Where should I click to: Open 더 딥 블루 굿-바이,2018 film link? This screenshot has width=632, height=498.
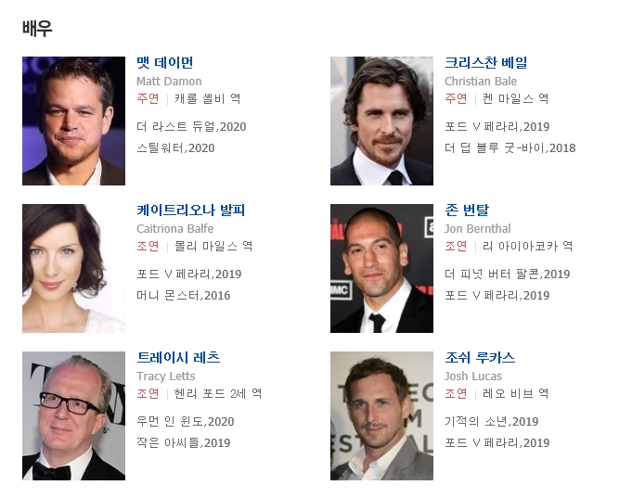pyautogui.click(x=510, y=147)
